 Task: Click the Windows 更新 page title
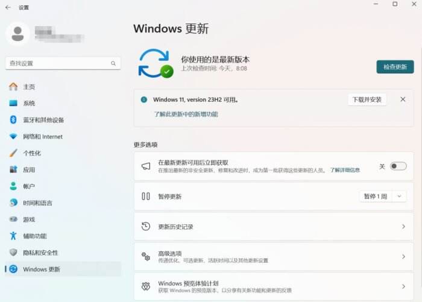pos(171,28)
